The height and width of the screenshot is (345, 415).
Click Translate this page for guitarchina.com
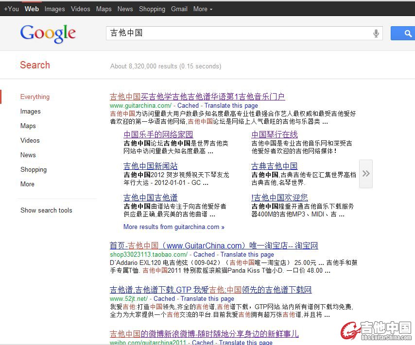[x=231, y=105]
